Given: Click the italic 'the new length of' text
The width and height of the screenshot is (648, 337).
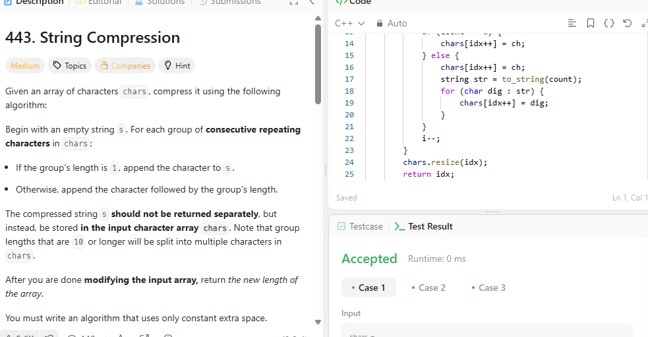Looking at the screenshot, I should point(263,280).
